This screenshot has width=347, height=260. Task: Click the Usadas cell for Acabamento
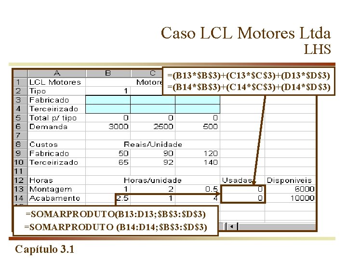tap(243, 198)
